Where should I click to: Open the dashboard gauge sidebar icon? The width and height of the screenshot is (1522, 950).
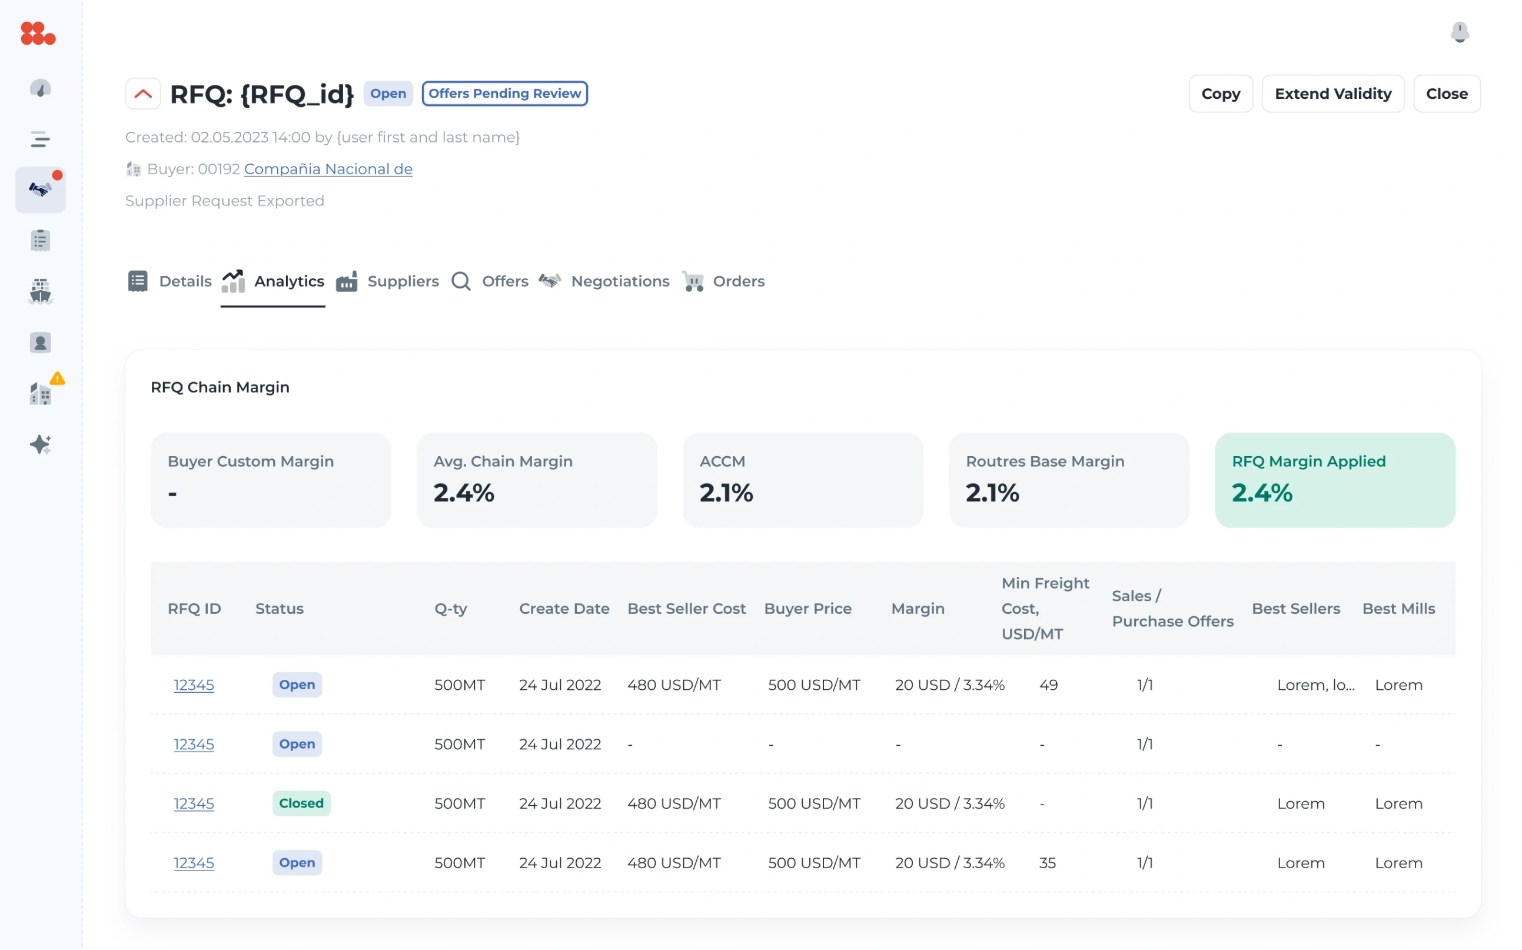[x=40, y=89]
